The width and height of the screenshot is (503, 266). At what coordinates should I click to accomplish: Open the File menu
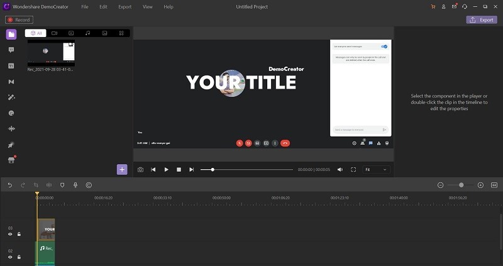[x=85, y=7]
